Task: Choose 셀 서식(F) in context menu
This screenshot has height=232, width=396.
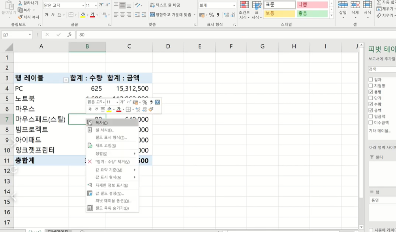Action: click(113, 130)
